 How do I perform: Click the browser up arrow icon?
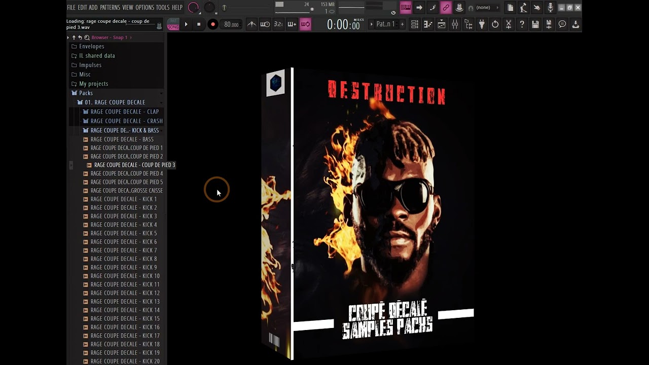(74, 38)
